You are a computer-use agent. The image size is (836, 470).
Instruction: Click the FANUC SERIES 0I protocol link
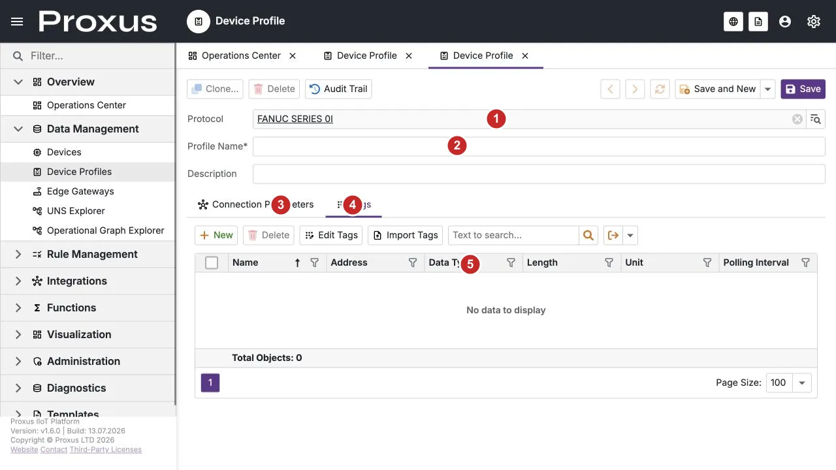click(295, 119)
